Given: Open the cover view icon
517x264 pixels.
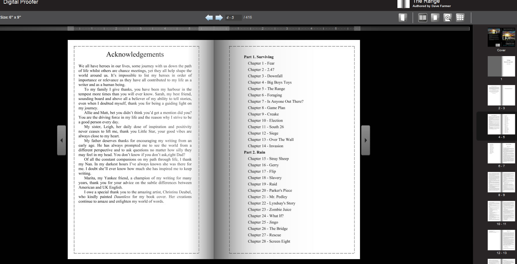Looking at the screenshot, I should 403,17.
